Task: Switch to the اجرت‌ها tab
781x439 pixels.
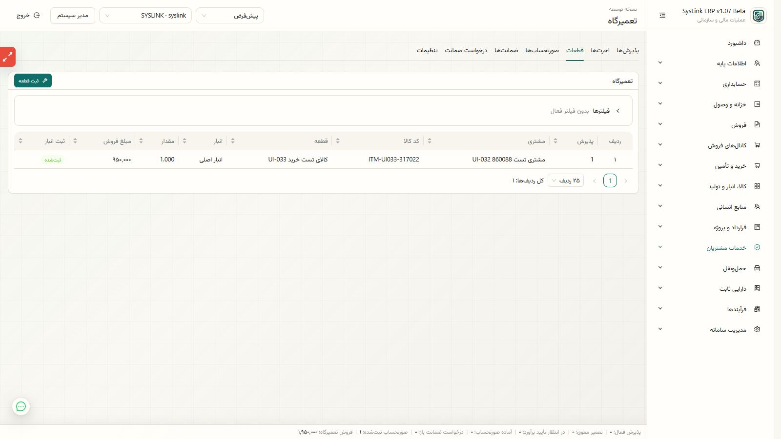Action: [x=600, y=50]
